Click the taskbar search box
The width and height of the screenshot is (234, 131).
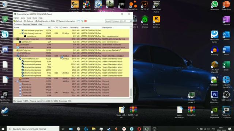point(33,129)
